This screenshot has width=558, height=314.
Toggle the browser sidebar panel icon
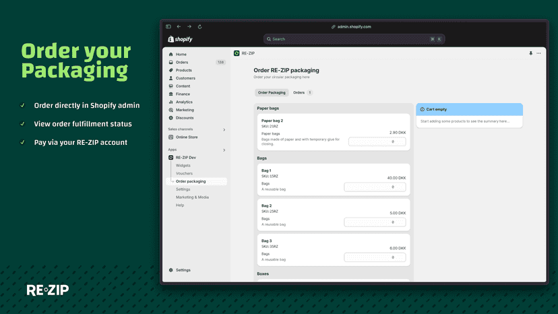[x=168, y=27]
